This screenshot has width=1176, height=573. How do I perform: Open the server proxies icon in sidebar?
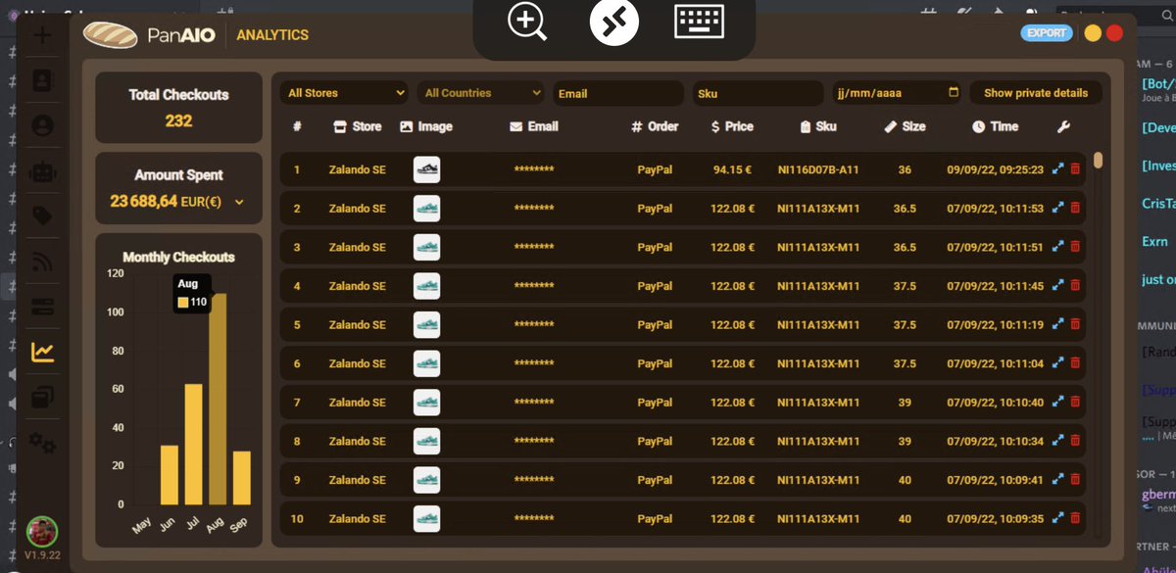click(x=42, y=307)
